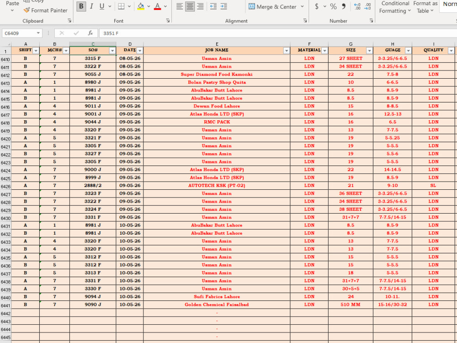
Task: Toggle Underline formatting
Action: click(x=102, y=6)
